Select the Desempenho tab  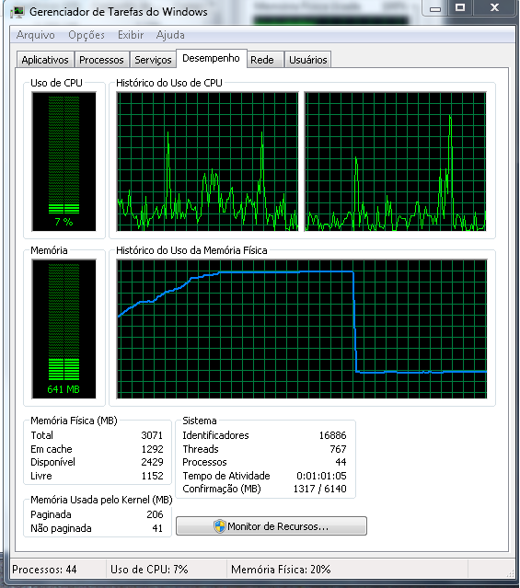pyautogui.click(x=211, y=58)
